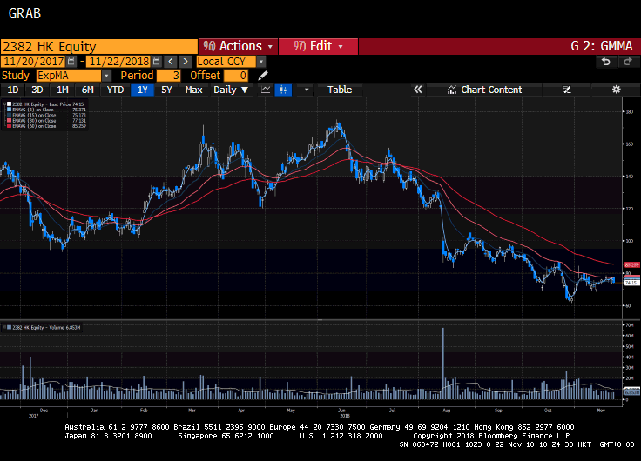Switch to line chart type icon
The height and width of the screenshot is (461, 641).
266,90
